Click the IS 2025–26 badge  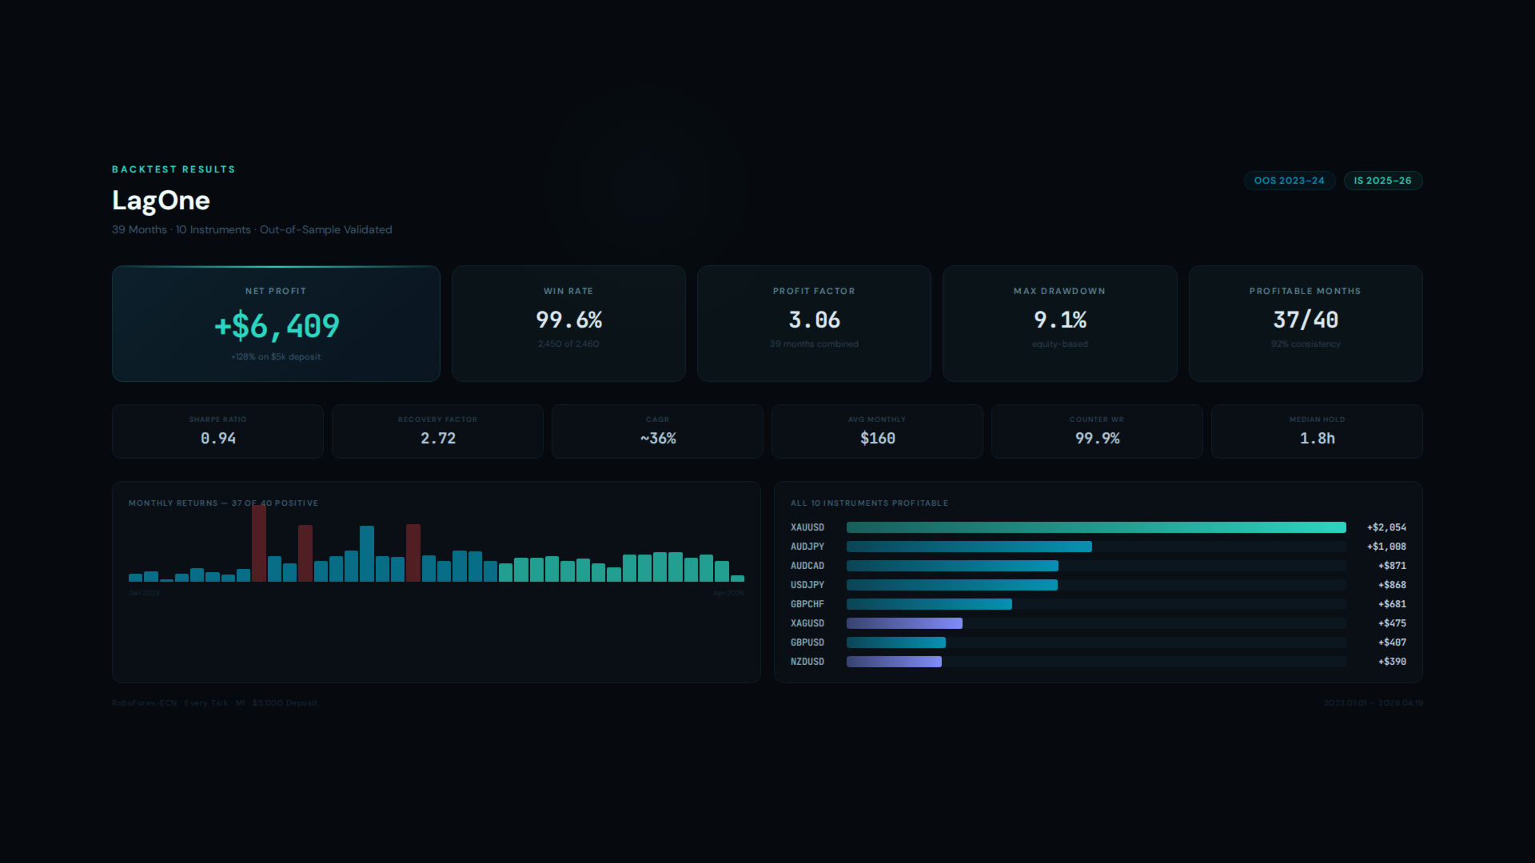click(1382, 181)
